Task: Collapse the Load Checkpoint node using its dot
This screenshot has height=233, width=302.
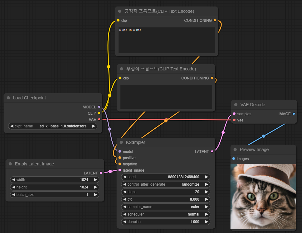Action: [x=8, y=98]
